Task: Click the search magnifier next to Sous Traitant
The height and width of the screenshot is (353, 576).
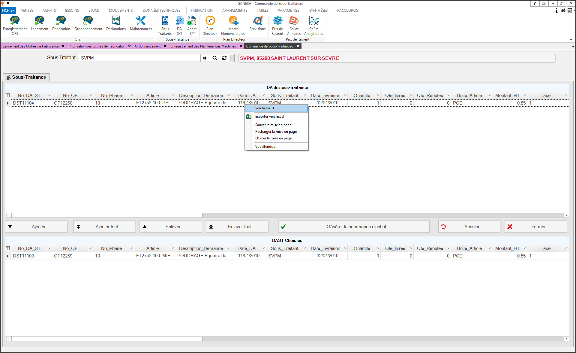Action: [215, 58]
